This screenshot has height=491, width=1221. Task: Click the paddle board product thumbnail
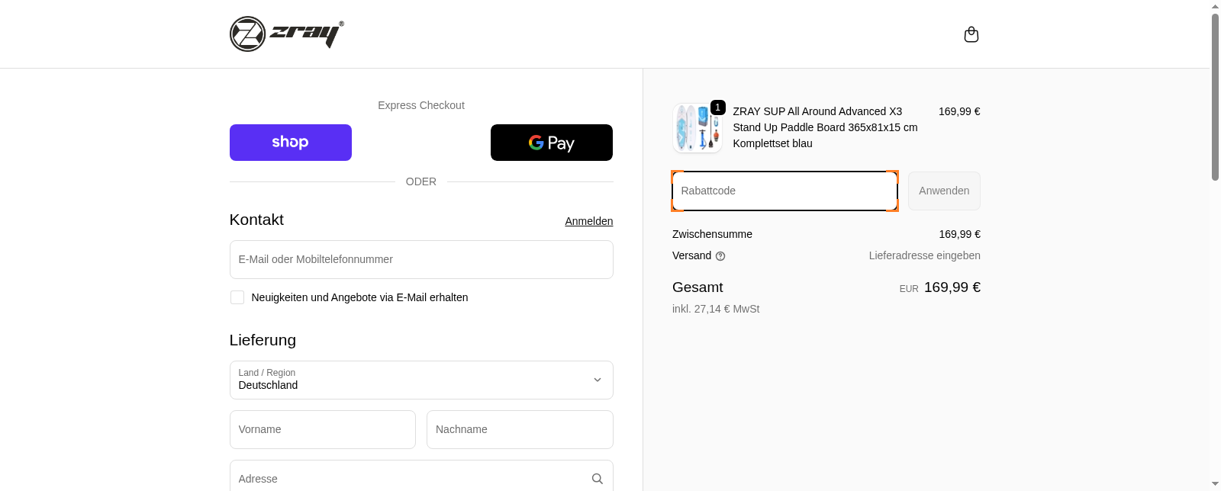pyautogui.click(x=697, y=128)
